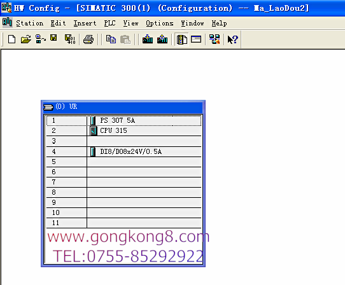The image size is (345, 285).
Task: Click the Upload from Module icon
Action: click(162, 39)
